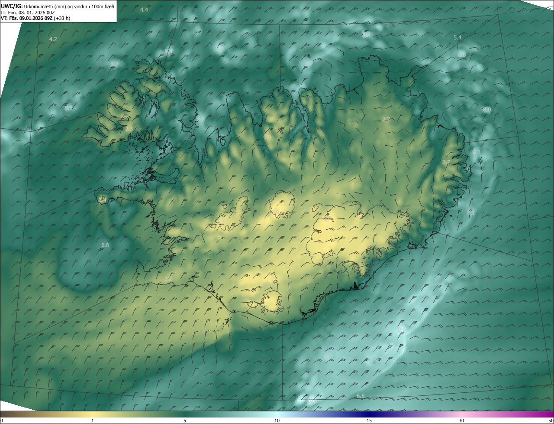Click the 1 tick on the color scale
Viewport: 554px width, 424px height.
[93, 421]
